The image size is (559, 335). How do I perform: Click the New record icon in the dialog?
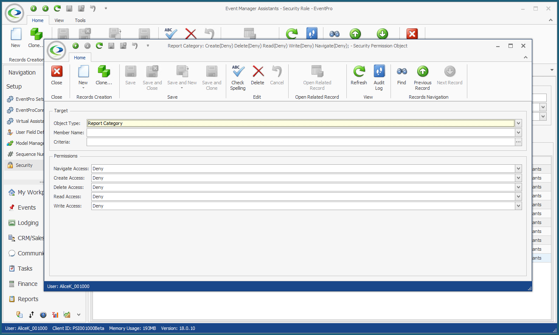click(x=83, y=71)
